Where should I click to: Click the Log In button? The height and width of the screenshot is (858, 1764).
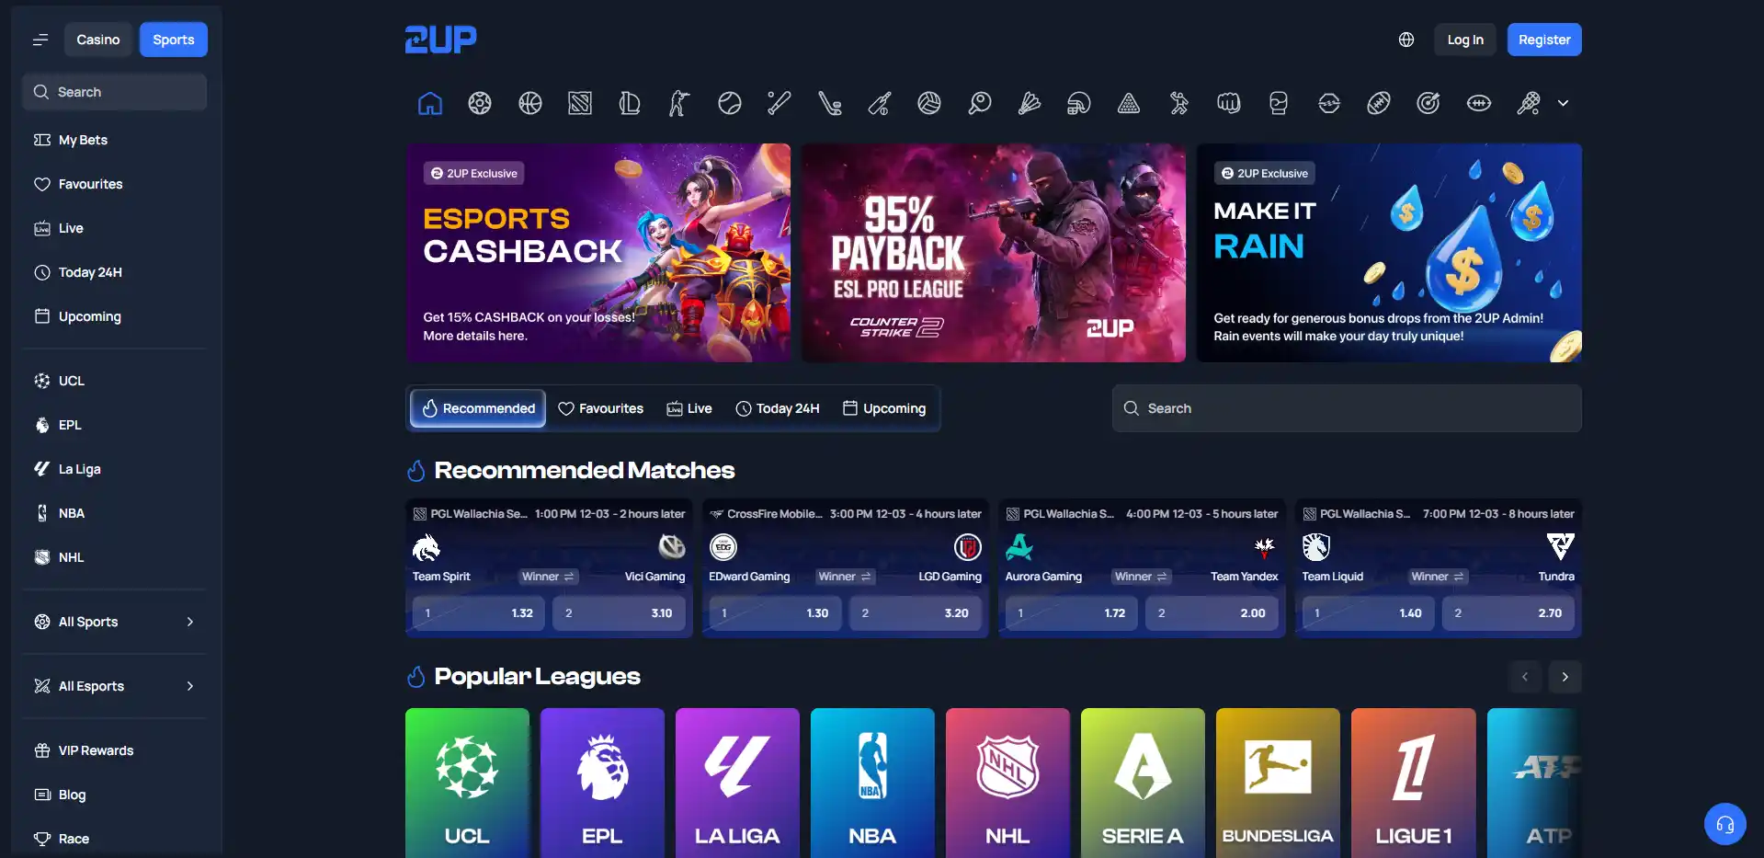tap(1465, 40)
